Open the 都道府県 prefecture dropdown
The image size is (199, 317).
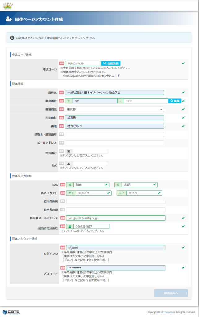point(114,109)
